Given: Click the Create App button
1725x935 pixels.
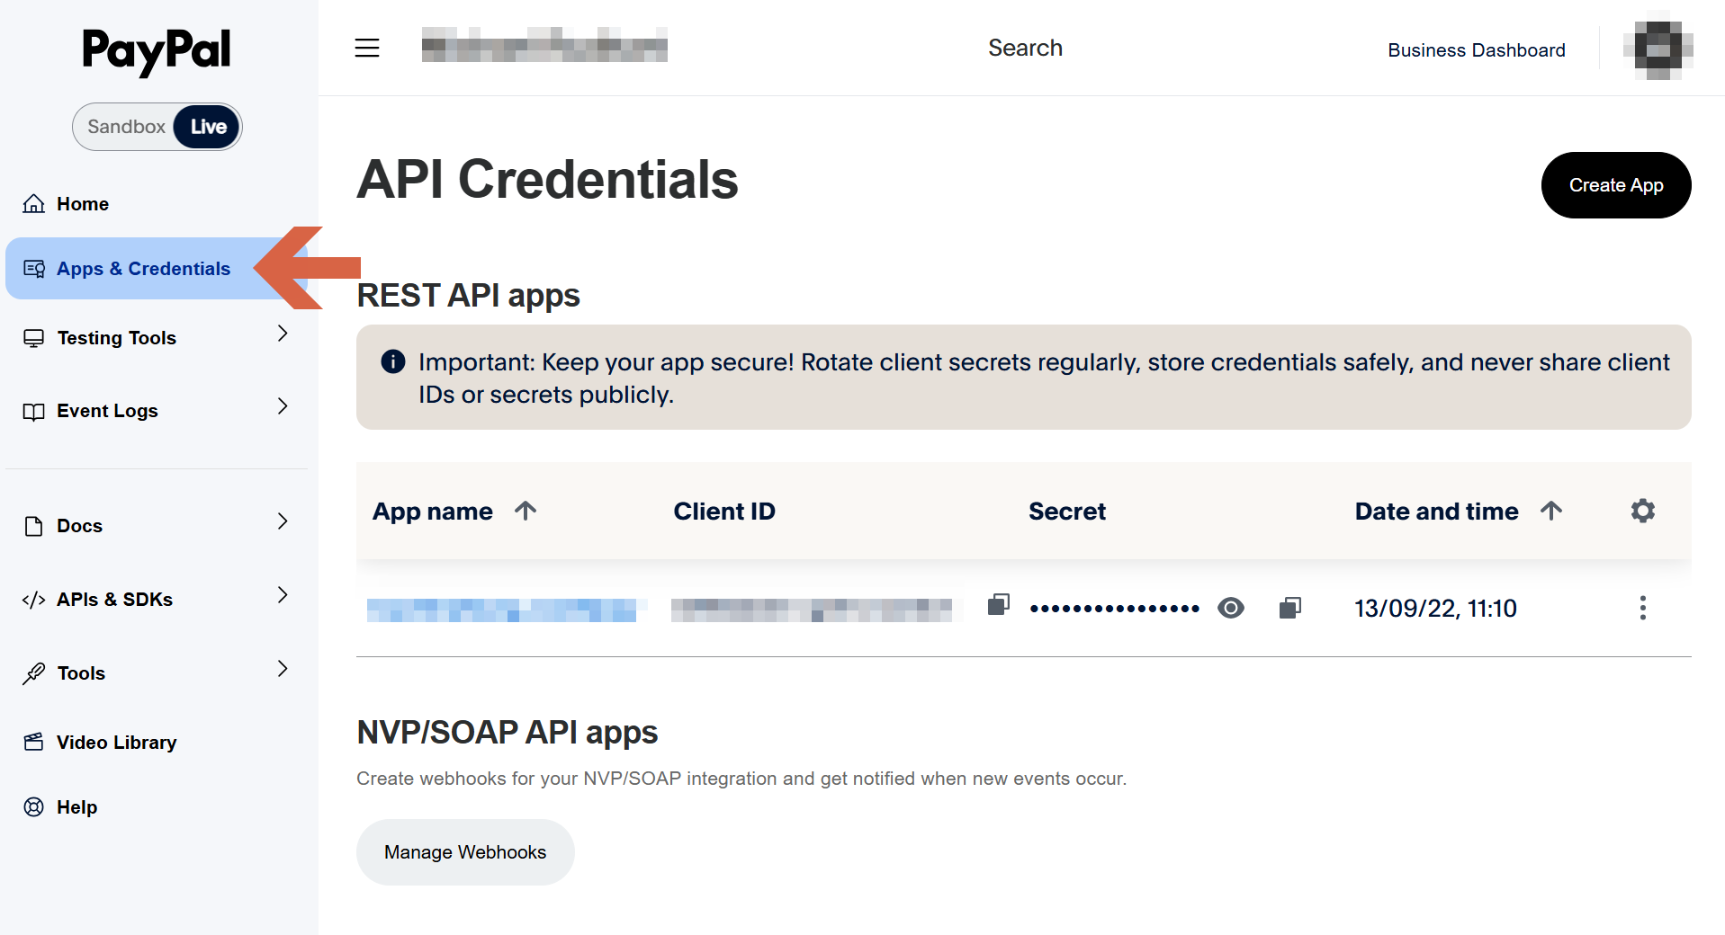Looking at the screenshot, I should tap(1615, 185).
